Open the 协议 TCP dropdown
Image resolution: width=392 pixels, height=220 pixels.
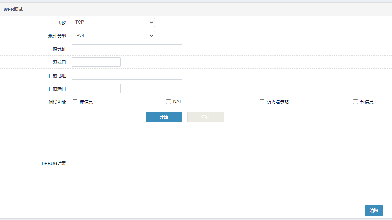[x=113, y=22]
